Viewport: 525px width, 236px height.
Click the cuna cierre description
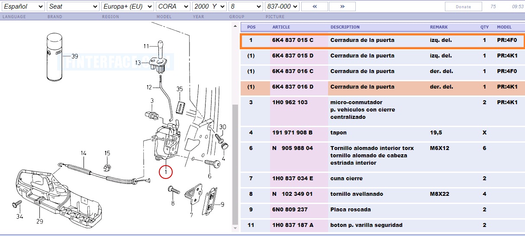pyautogui.click(x=347, y=179)
